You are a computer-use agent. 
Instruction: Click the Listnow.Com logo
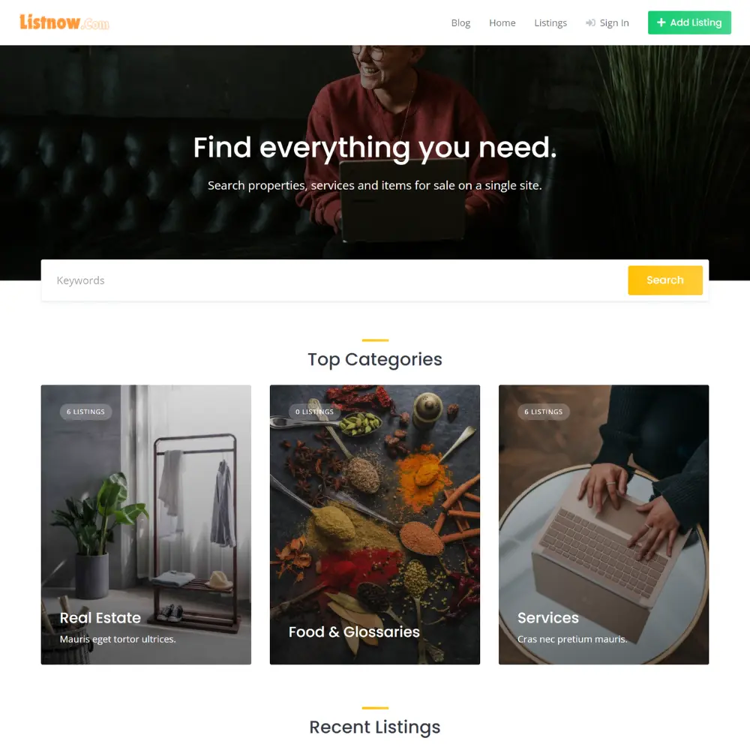click(x=64, y=22)
